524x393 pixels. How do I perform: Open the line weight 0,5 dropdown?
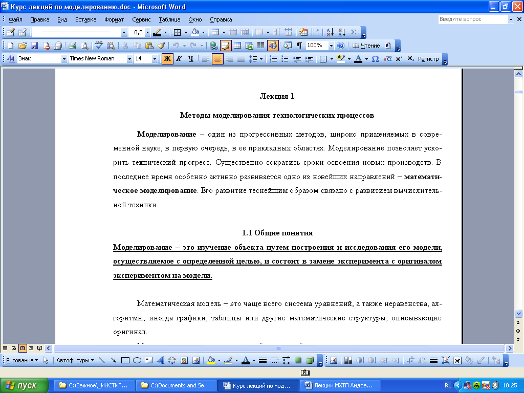(x=147, y=32)
